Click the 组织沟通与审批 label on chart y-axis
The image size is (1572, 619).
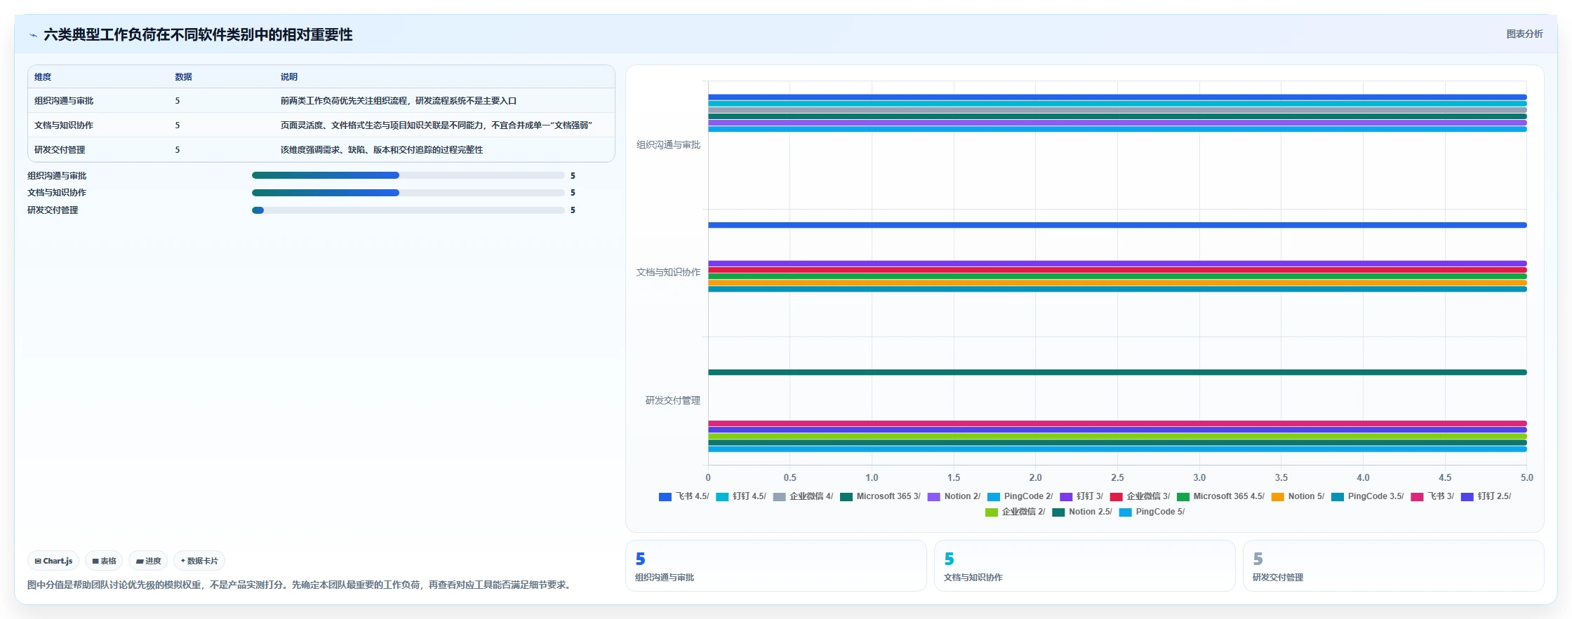point(668,145)
